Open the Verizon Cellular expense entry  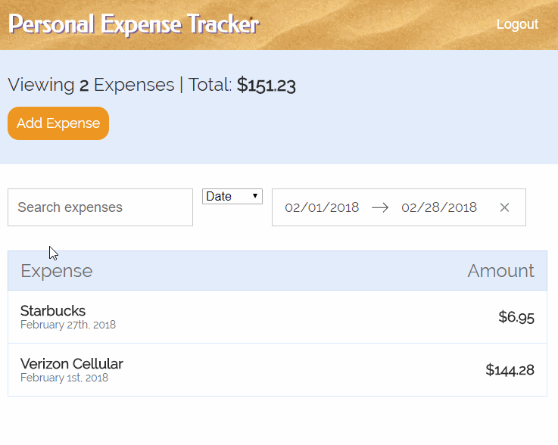click(277, 370)
